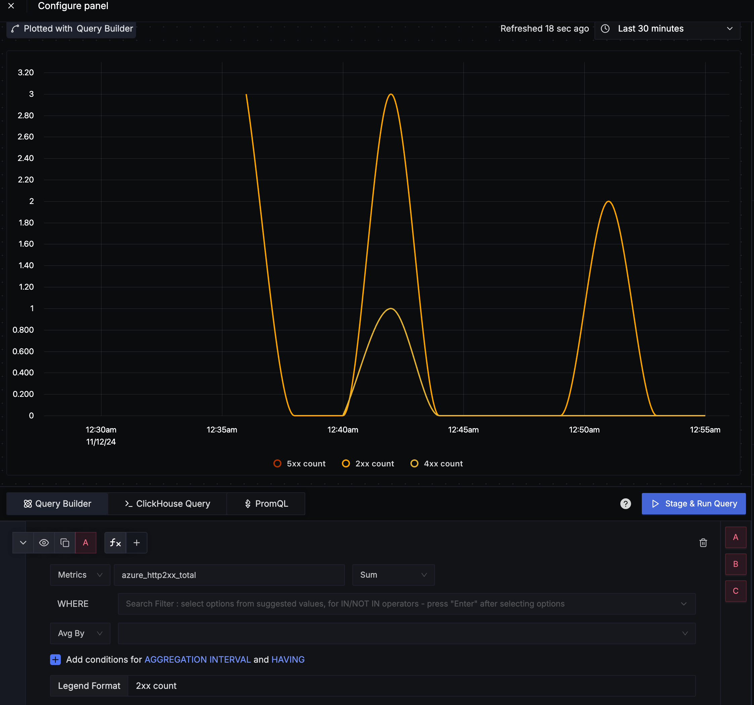Screen dimensions: 754x705
Task: Open the Avg By dropdown
Action: coord(80,633)
